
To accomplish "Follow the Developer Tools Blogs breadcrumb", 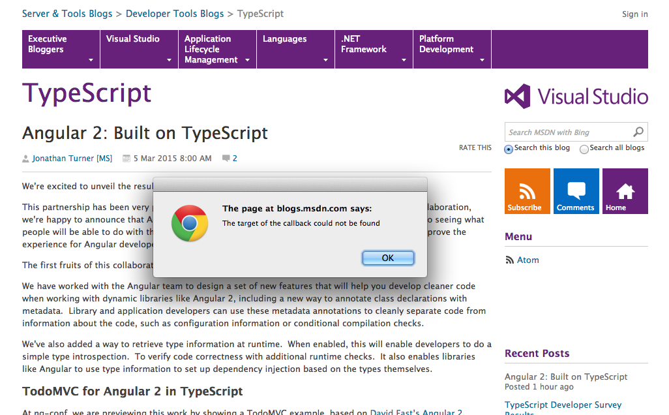I will (175, 14).
